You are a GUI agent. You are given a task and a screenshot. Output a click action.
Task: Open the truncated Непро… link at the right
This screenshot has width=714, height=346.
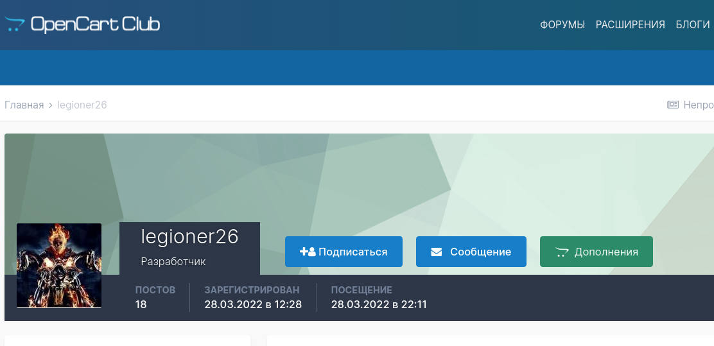click(x=698, y=105)
